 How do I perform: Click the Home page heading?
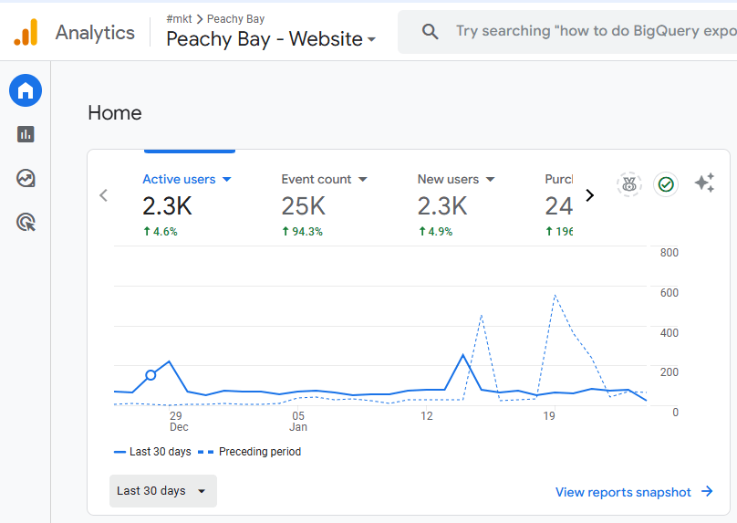coord(115,113)
